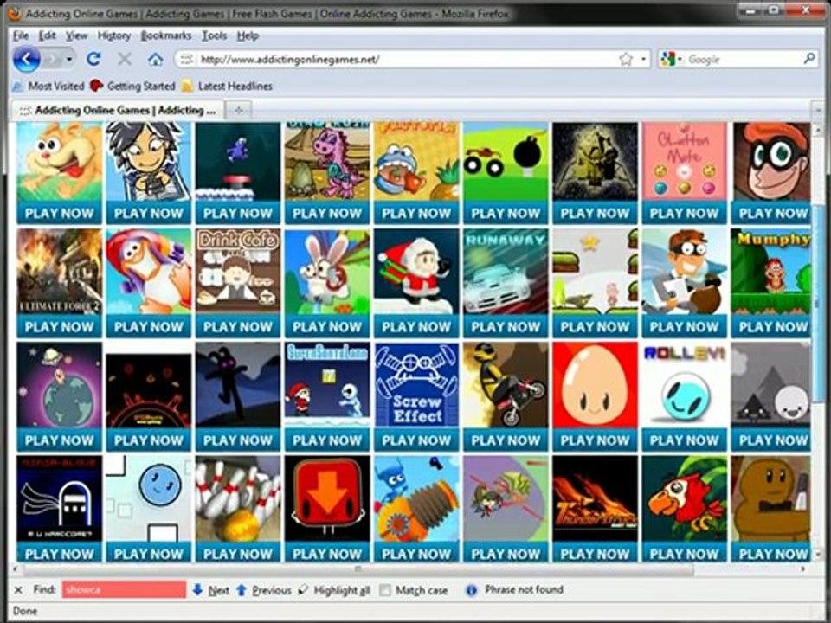Open the View menu
831x623 pixels.
coord(76,35)
